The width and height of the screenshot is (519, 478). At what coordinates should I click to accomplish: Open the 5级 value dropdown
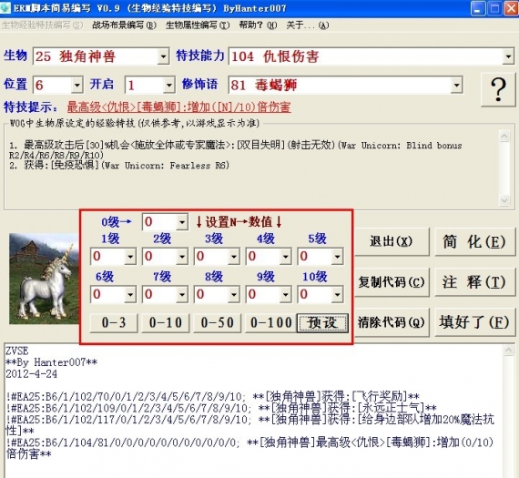coord(337,257)
